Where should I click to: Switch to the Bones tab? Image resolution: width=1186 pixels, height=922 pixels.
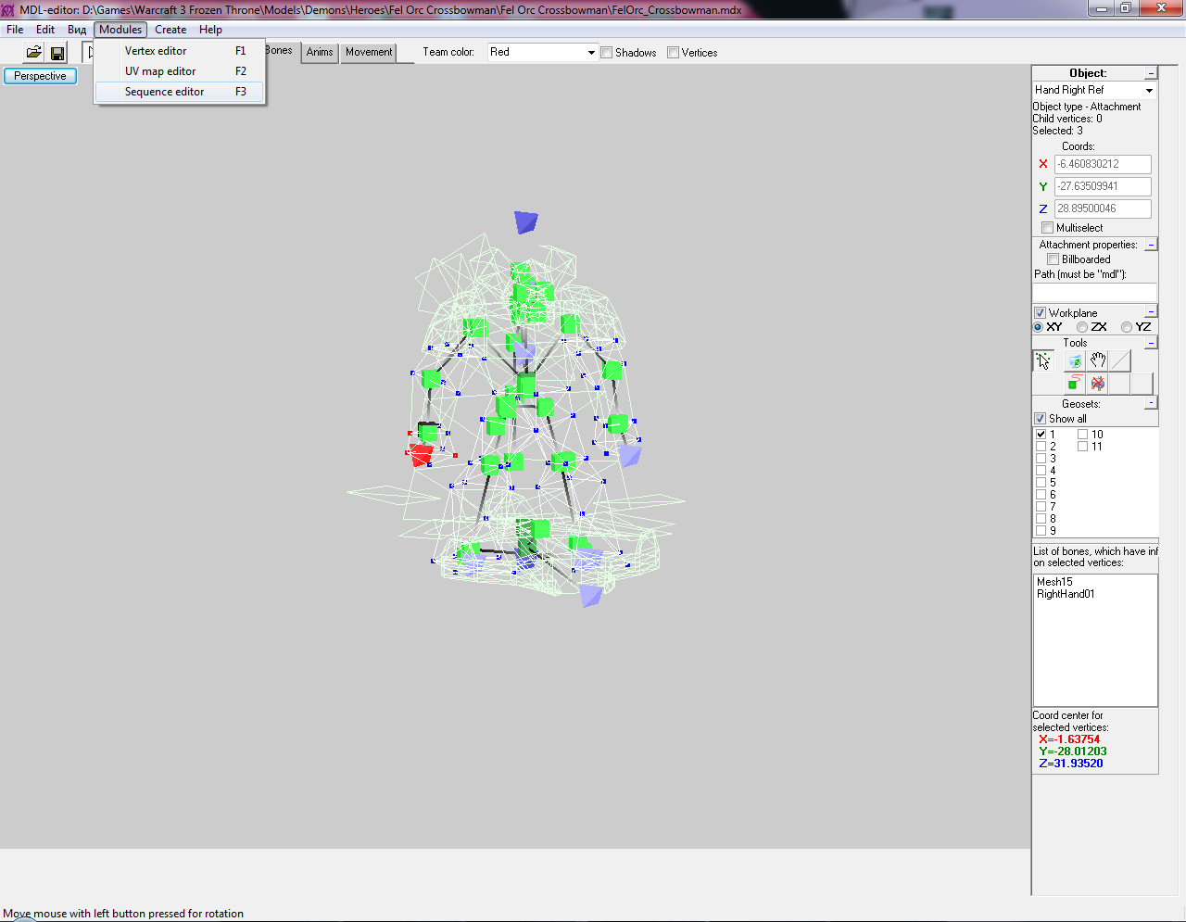pyautogui.click(x=279, y=51)
